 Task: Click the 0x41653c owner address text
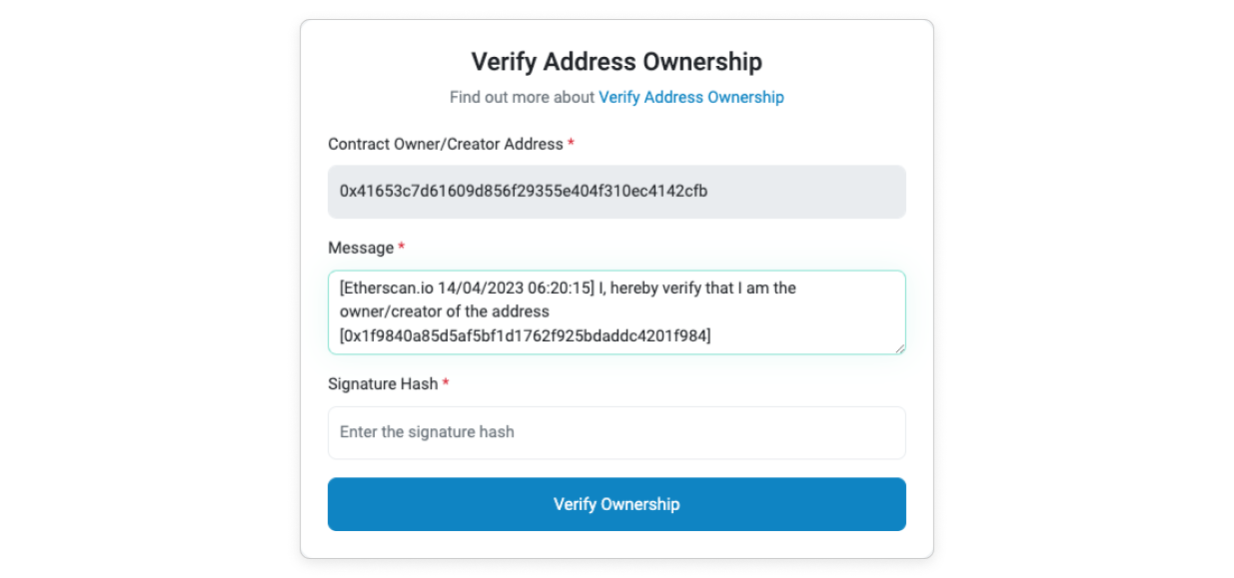coord(524,191)
